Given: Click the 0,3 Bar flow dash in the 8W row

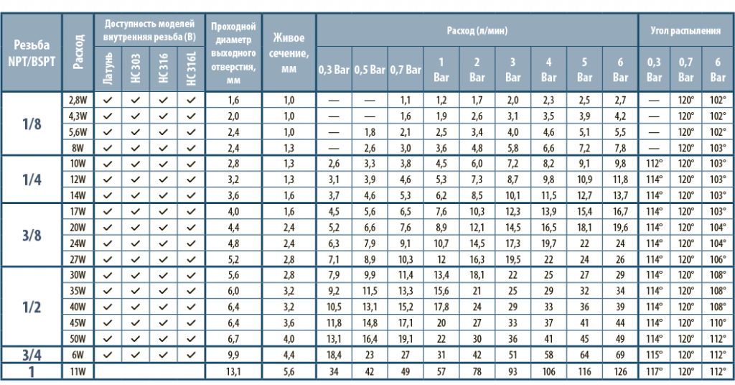Looking at the screenshot, I should point(334,148).
